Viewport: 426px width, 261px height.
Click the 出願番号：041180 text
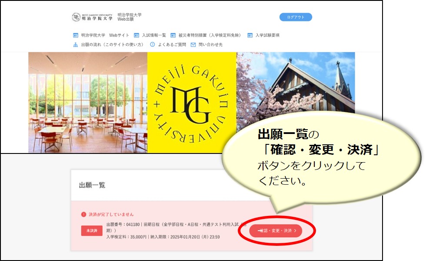point(123,225)
